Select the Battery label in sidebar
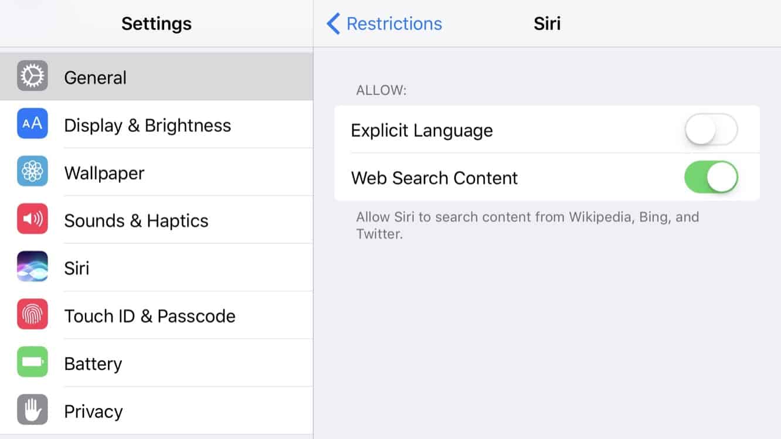This screenshot has width=781, height=439. coord(93,364)
